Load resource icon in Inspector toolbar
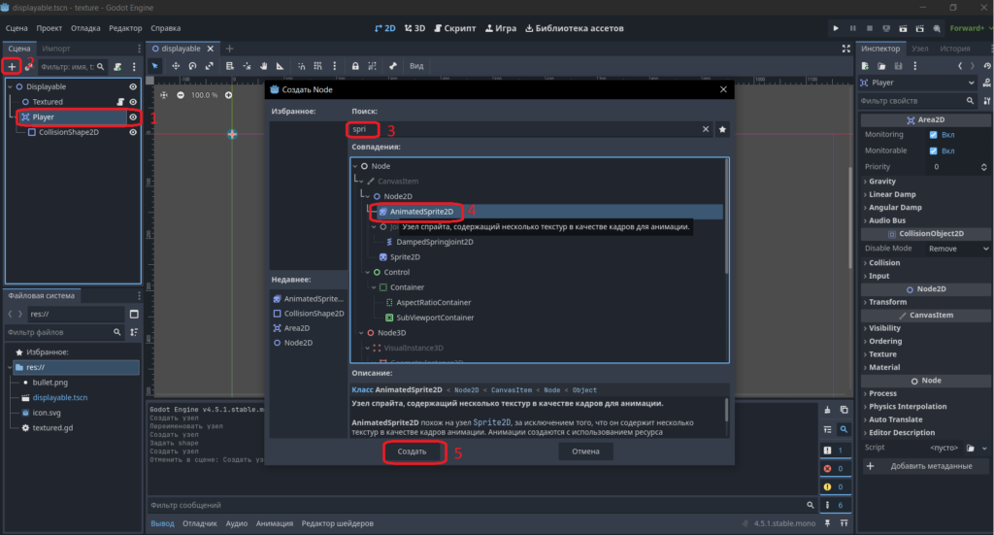 coord(881,66)
